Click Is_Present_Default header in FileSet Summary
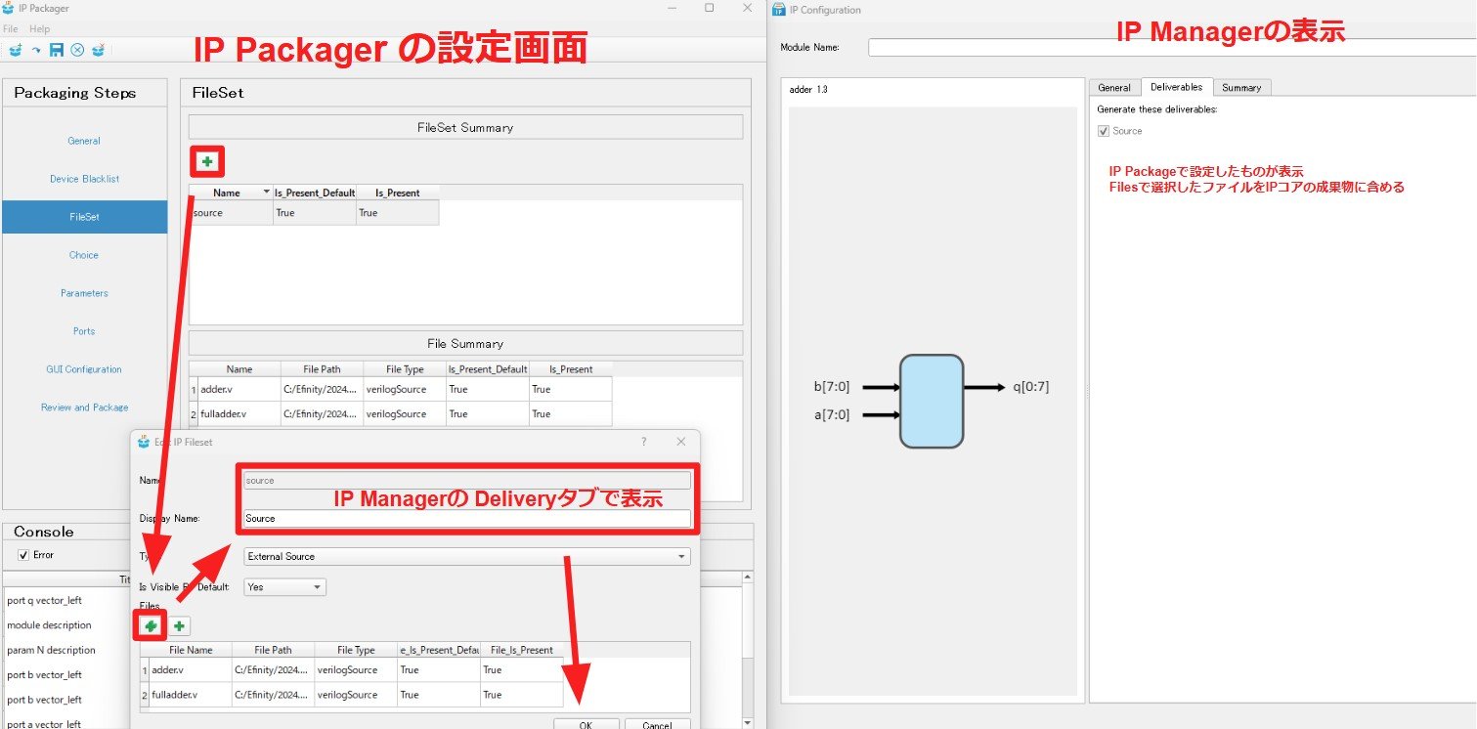 point(315,193)
